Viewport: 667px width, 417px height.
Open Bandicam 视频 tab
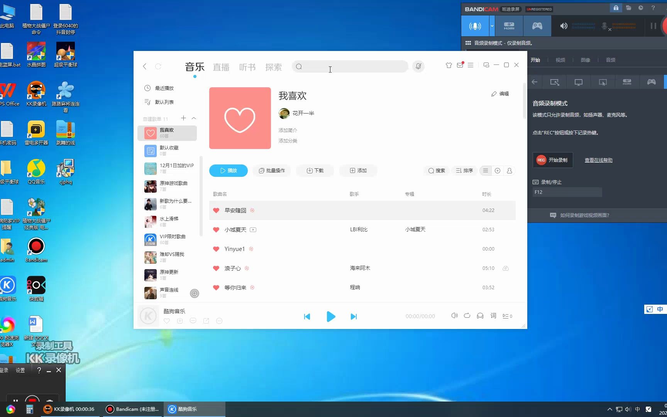[560, 60]
